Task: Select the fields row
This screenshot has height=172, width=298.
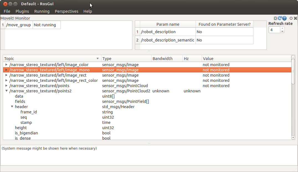Action: click(147, 101)
